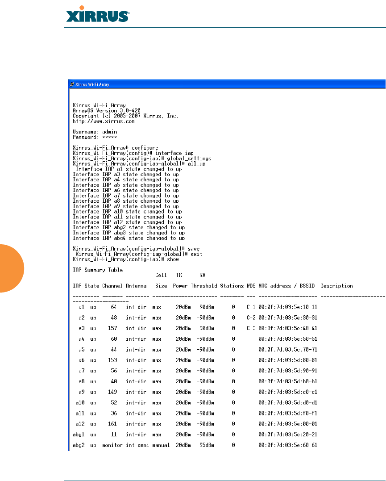Image resolution: width=386 pixels, height=481 pixels.
Task: Click WDS value 'C-2' in the a2 row
Action: (x=251, y=318)
